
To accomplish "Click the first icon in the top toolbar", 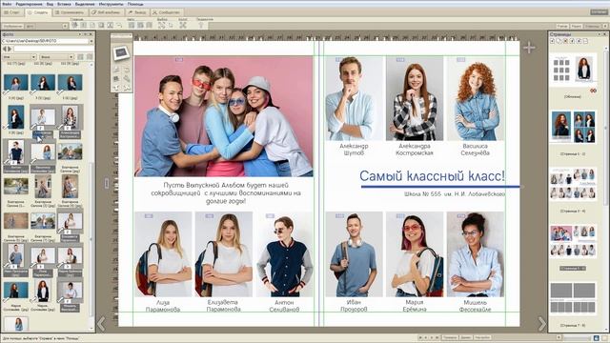I will tap(74, 26).
